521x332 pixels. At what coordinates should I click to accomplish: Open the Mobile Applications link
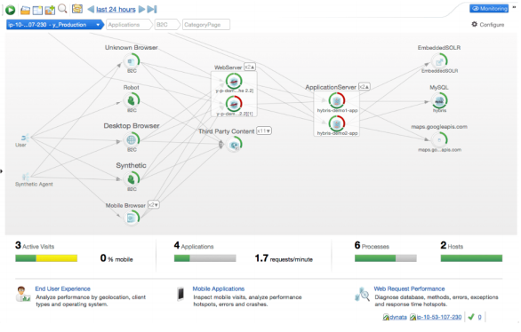(219, 289)
